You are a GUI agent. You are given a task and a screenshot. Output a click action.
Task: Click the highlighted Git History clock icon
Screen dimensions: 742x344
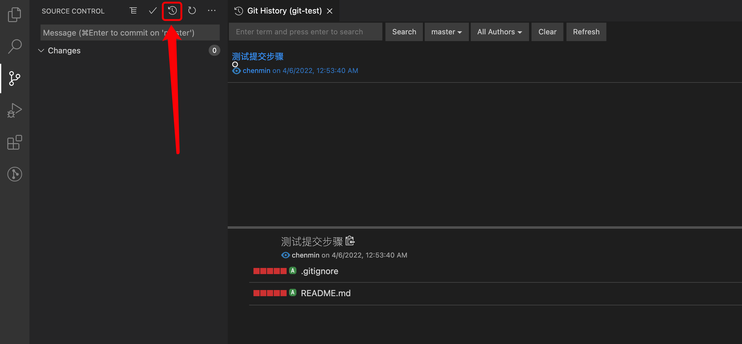coord(172,10)
